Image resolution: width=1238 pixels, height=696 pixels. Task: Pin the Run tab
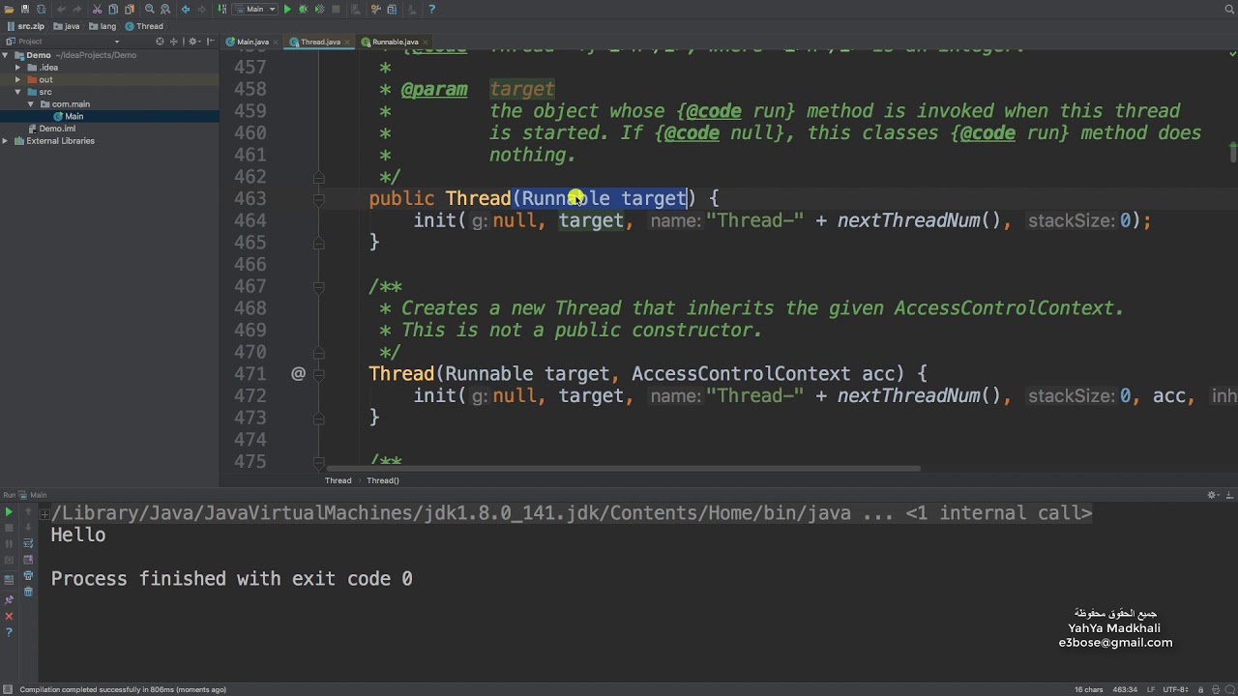coord(9,600)
